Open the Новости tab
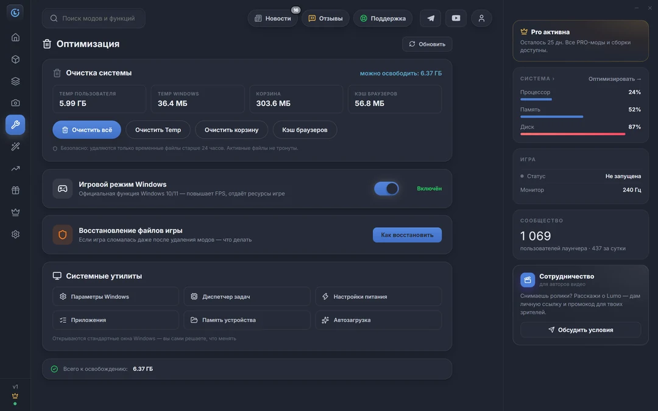Screen dimensions: 658x411 [273, 18]
